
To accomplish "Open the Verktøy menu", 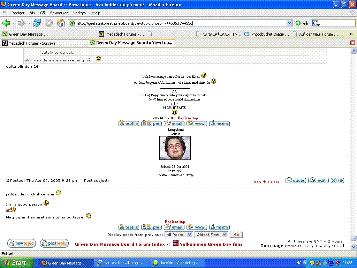I will point(80,13).
